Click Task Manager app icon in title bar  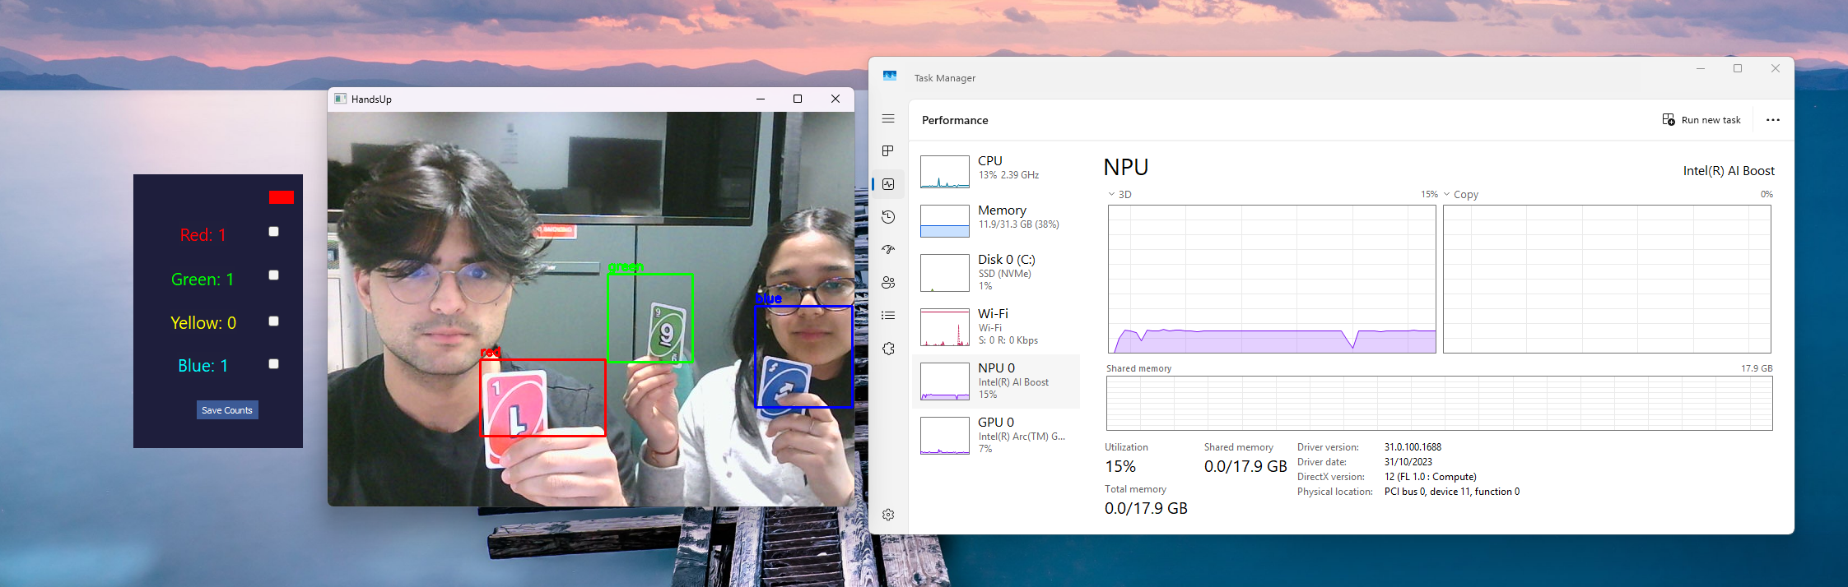pos(890,76)
